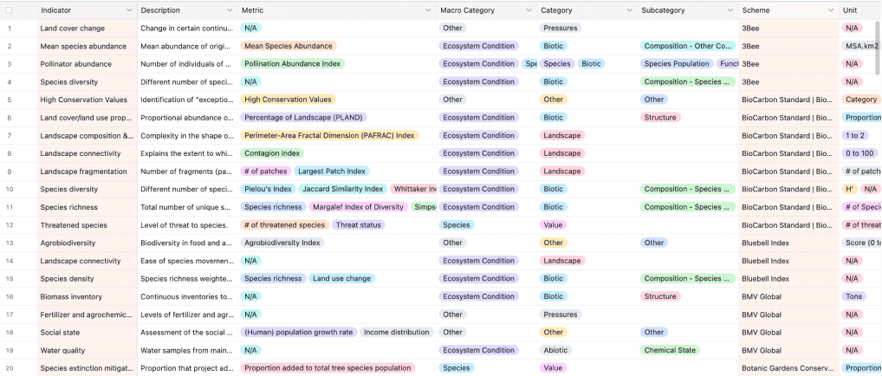Click the 'Structure' subcategory tag in row 6

[x=660, y=118]
